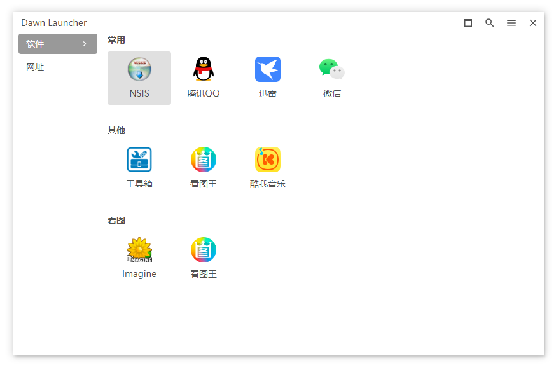Launch the NSIS application icon
The width and height of the screenshot is (556, 368).
click(x=139, y=70)
